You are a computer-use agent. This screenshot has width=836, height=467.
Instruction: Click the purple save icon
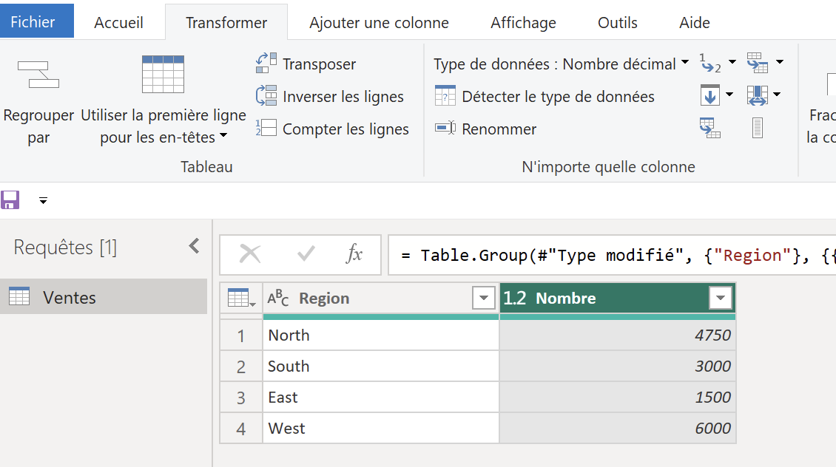coord(10,200)
